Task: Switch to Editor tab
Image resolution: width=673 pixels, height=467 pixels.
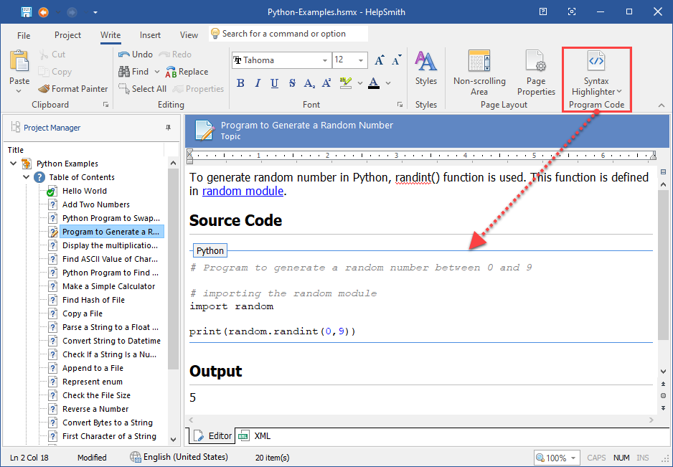Action: click(212, 436)
